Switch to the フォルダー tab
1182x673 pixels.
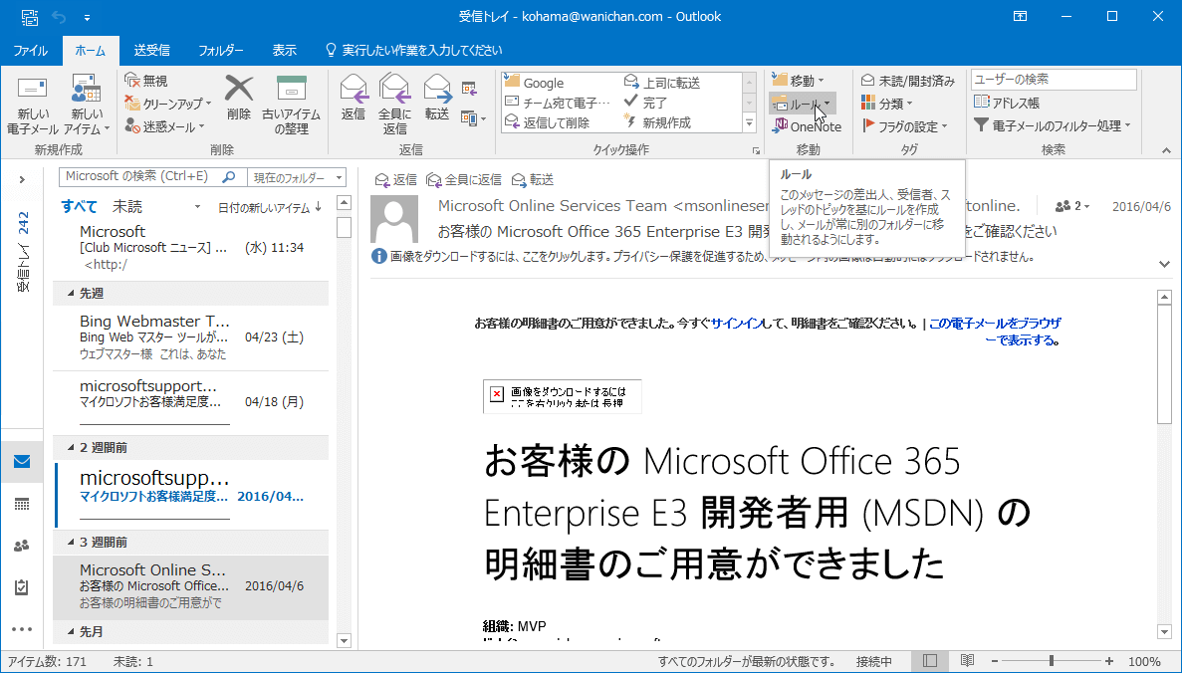221,51
